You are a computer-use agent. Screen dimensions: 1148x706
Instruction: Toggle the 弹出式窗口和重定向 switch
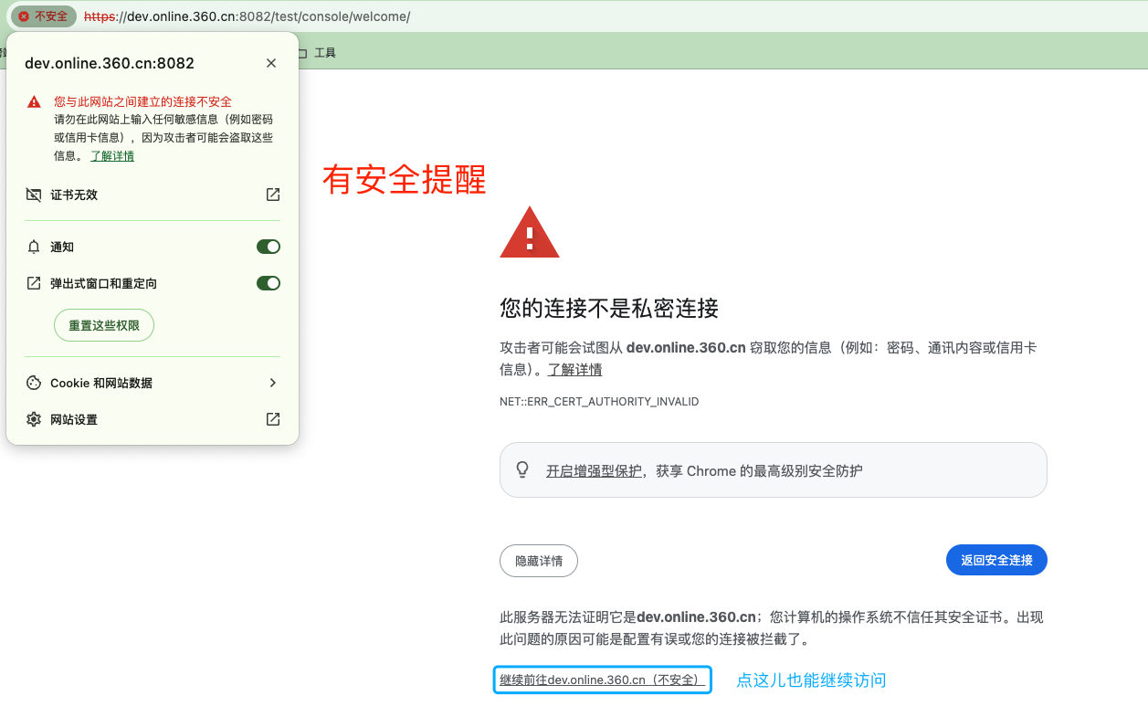269,283
